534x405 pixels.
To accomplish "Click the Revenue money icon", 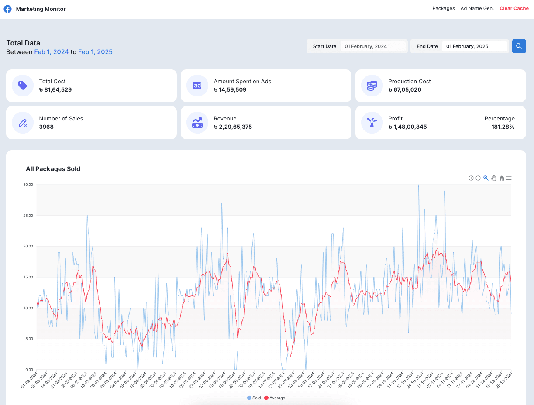I will 197,123.
